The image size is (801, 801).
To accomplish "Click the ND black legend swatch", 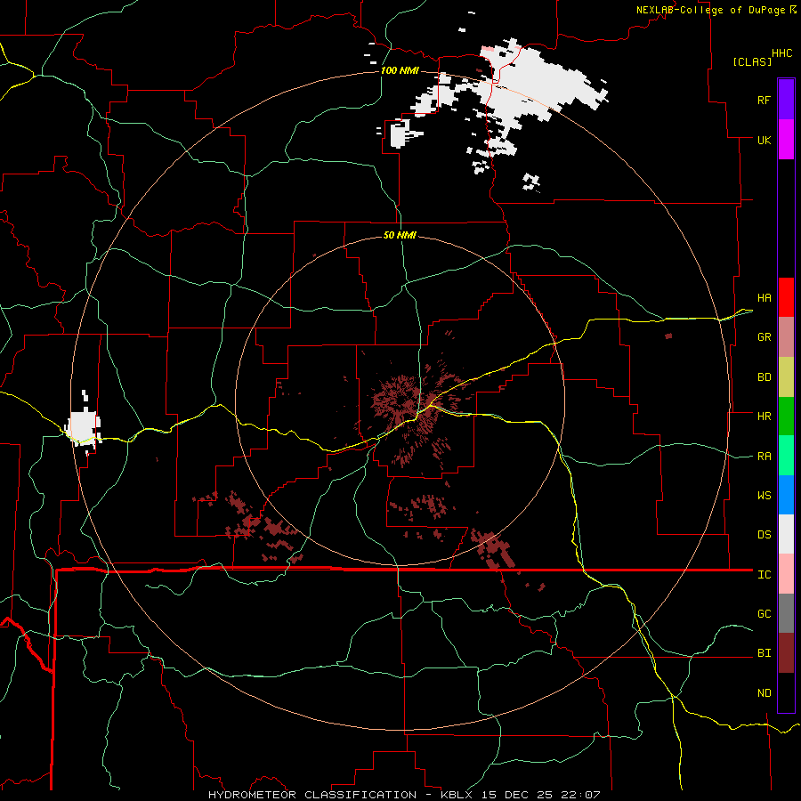I will (x=786, y=692).
